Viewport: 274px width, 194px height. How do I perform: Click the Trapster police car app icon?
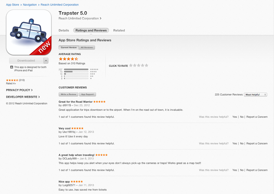pos(29,32)
